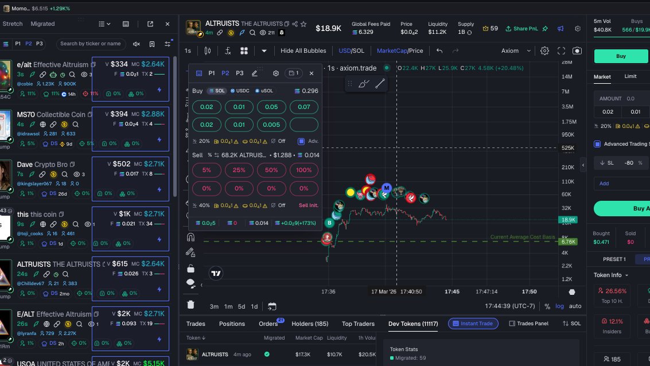Buy 0.05 SOL in instant trade panel

(271, 107)
